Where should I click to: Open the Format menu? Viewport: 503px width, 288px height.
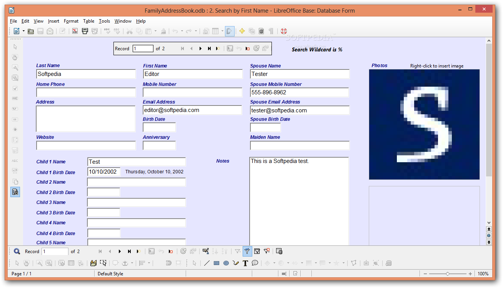[x=71, y=21]
